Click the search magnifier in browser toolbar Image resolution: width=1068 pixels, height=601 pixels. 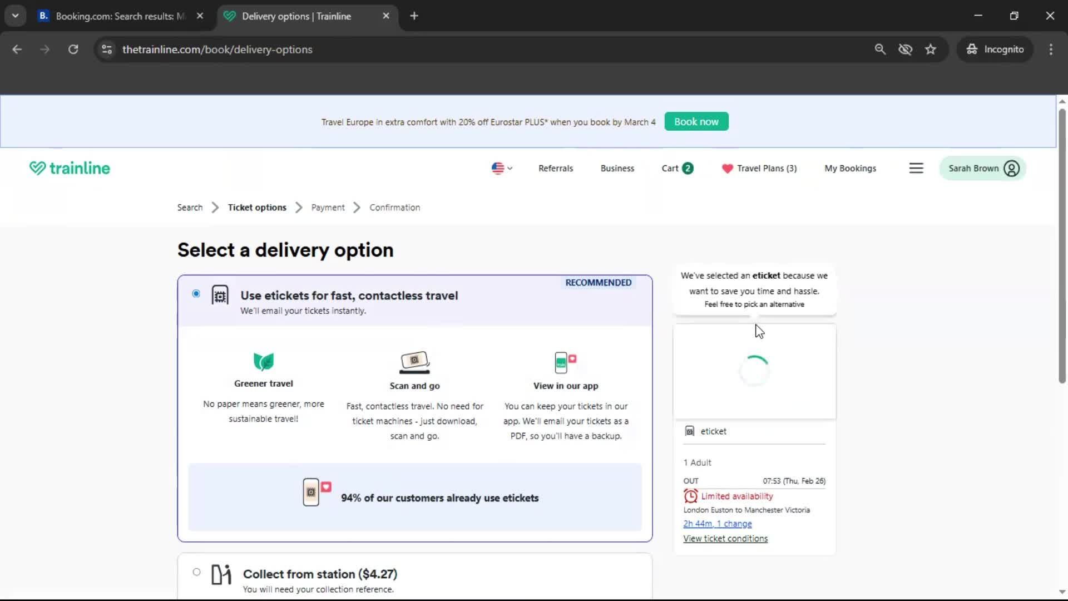pos(880,49)
